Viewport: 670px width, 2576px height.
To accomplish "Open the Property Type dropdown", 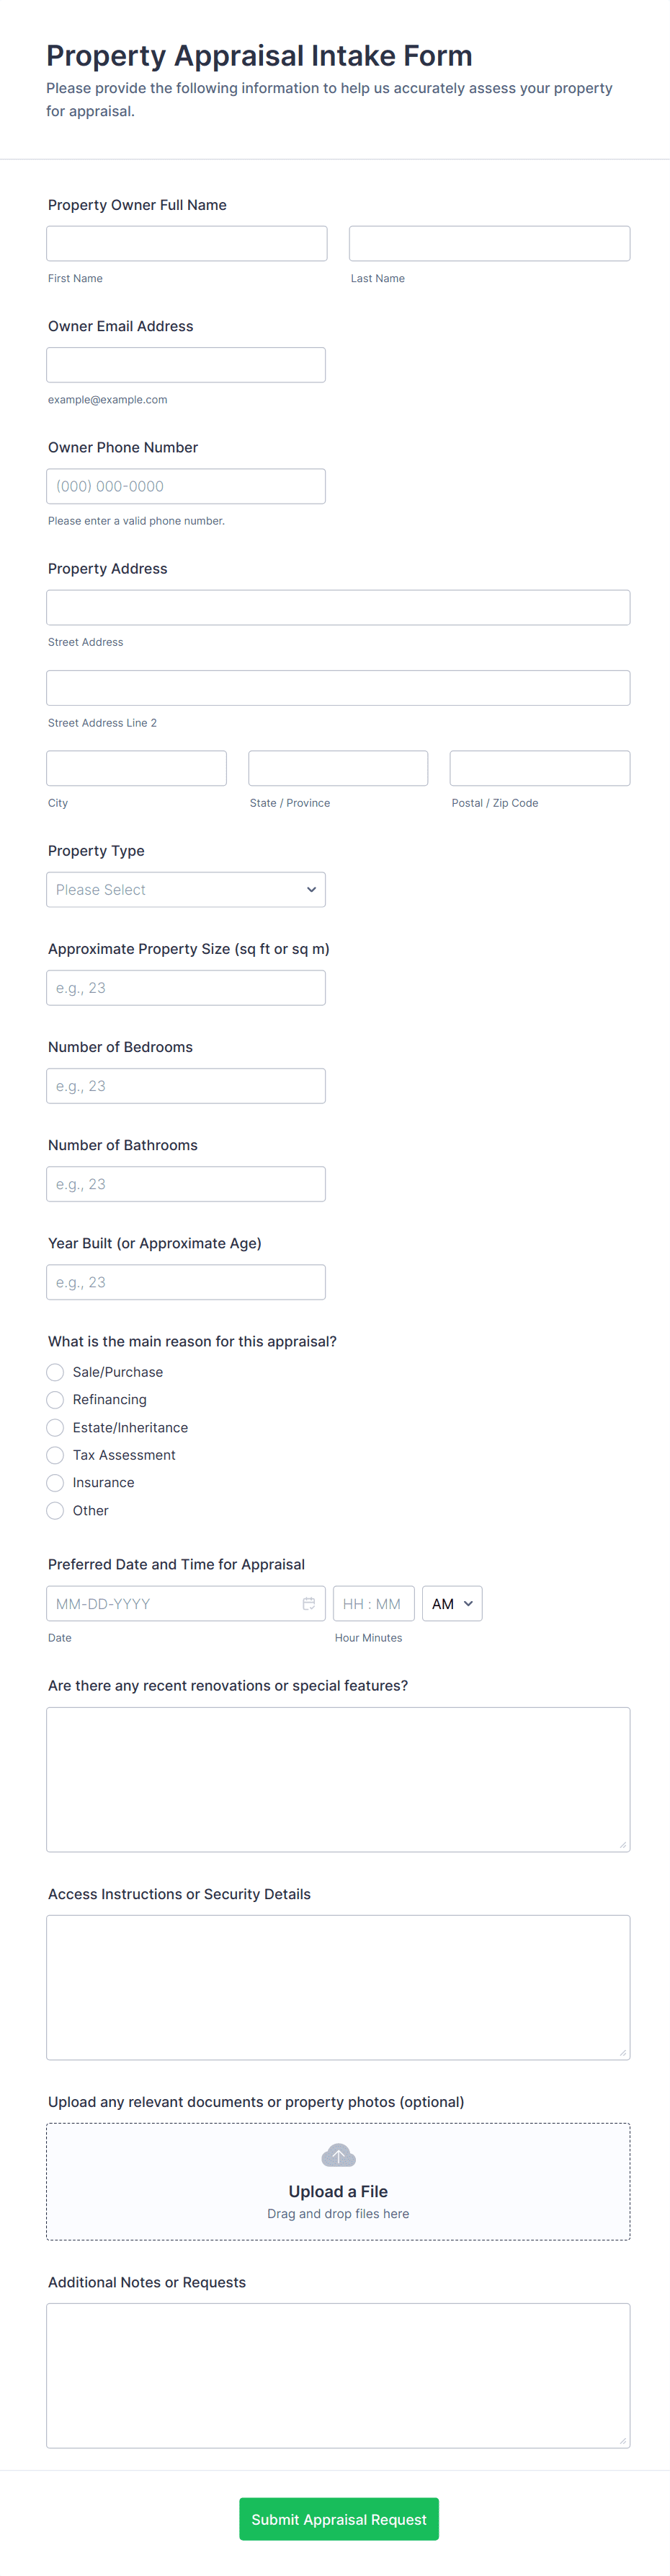I will pos(186,889).
